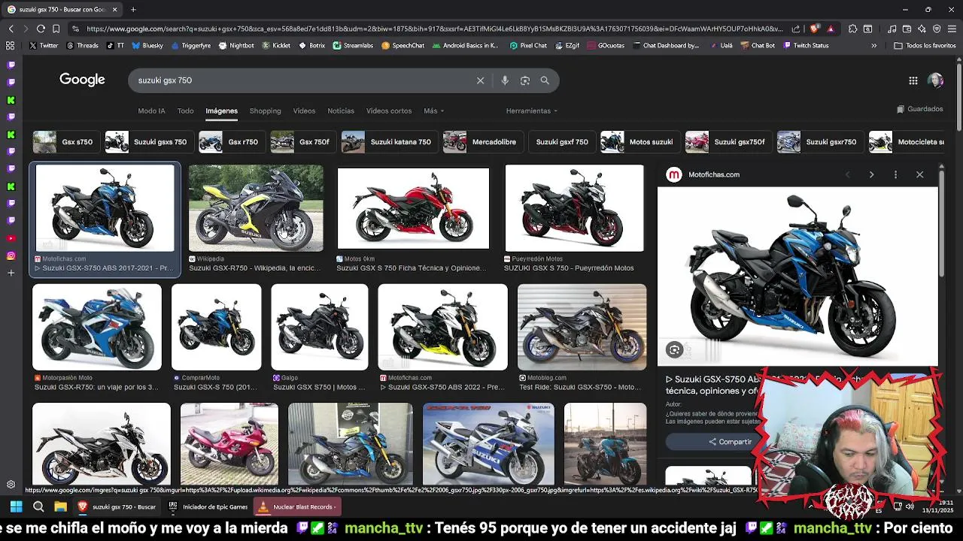Viewport: 963px width, 541px height.
Task: Open a new browser tab
Action: (x=133, y=9)
